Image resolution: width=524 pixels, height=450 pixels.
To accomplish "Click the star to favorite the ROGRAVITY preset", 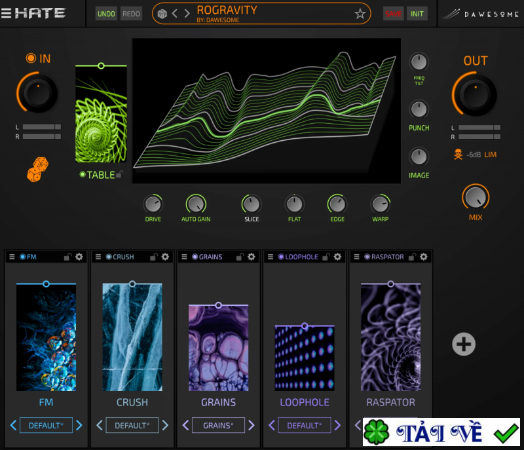I will point(360,12).
